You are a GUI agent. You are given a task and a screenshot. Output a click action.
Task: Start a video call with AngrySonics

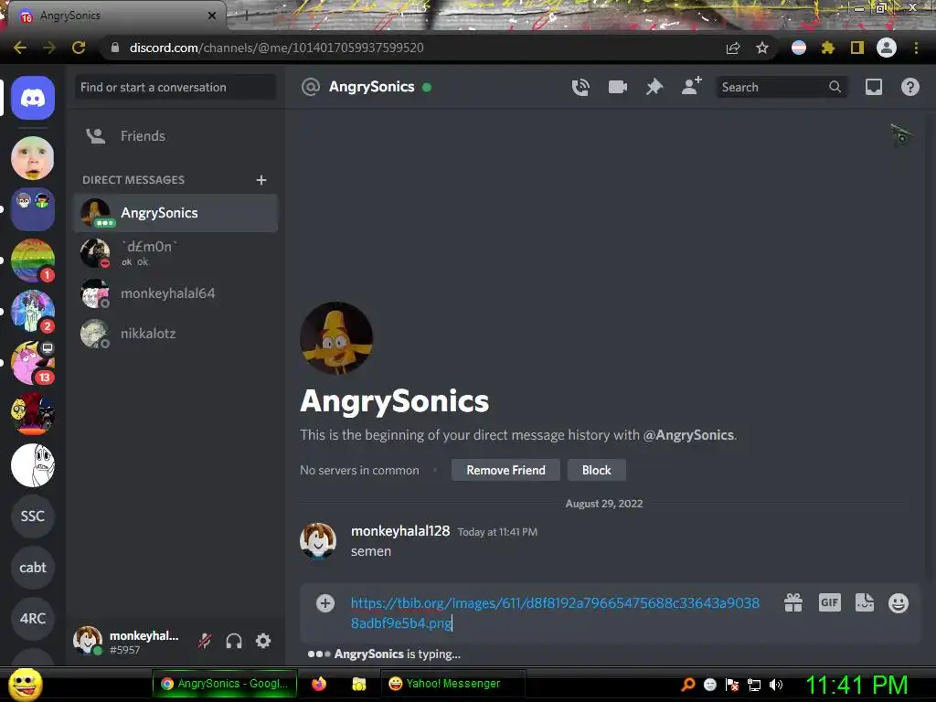point(617,87)
